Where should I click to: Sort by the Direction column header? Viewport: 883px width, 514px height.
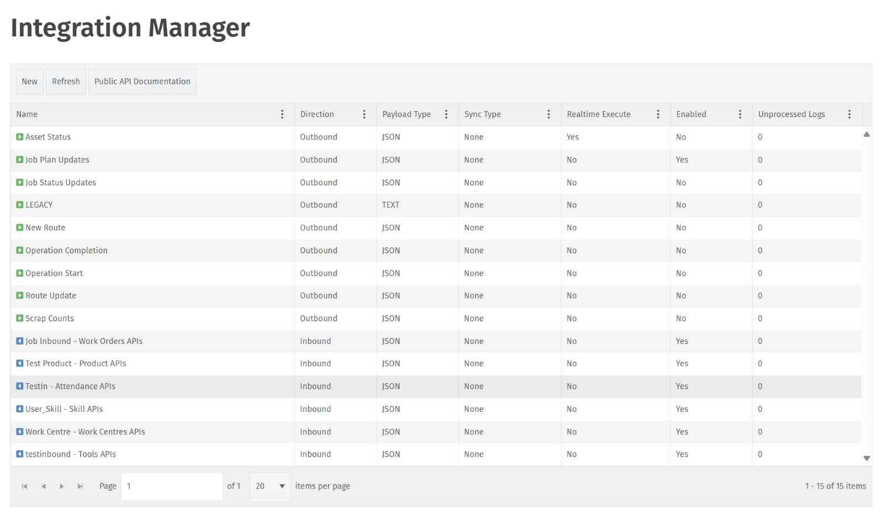[317, 114]
